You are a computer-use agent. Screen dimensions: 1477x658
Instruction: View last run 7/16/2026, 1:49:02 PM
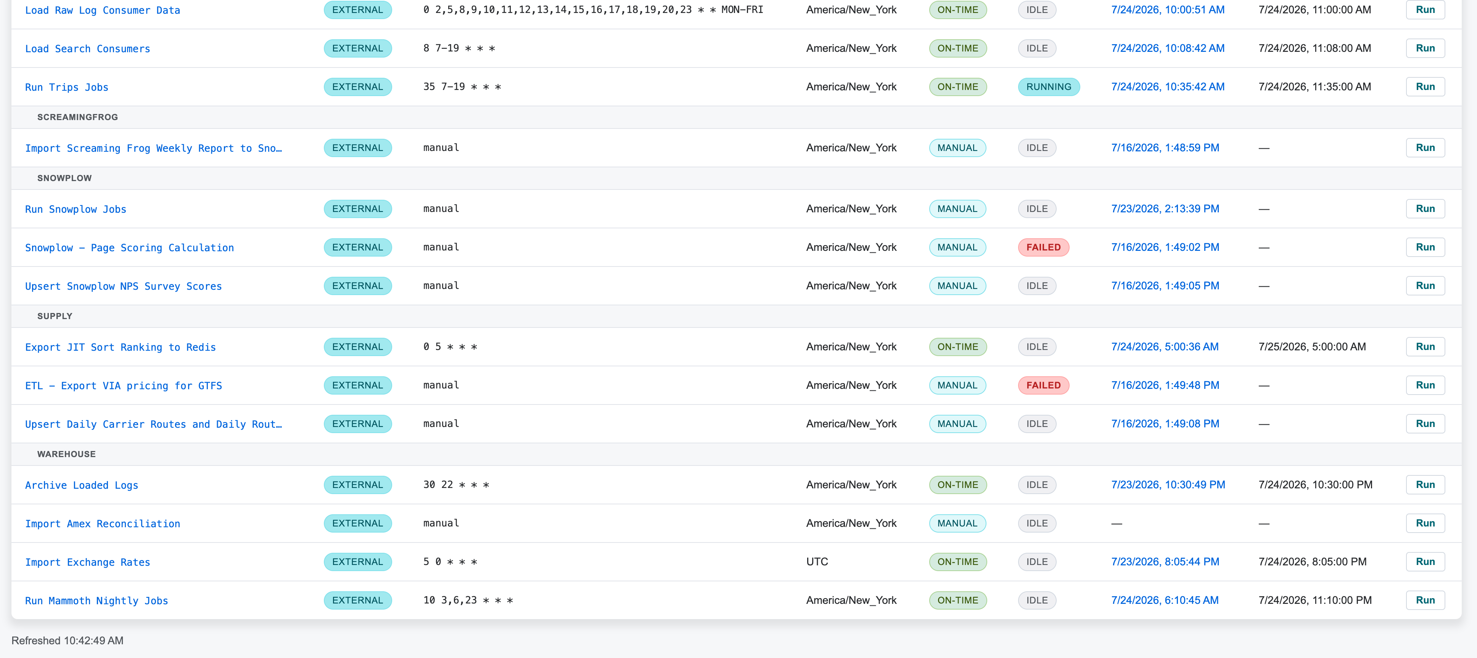(1165, 247)
